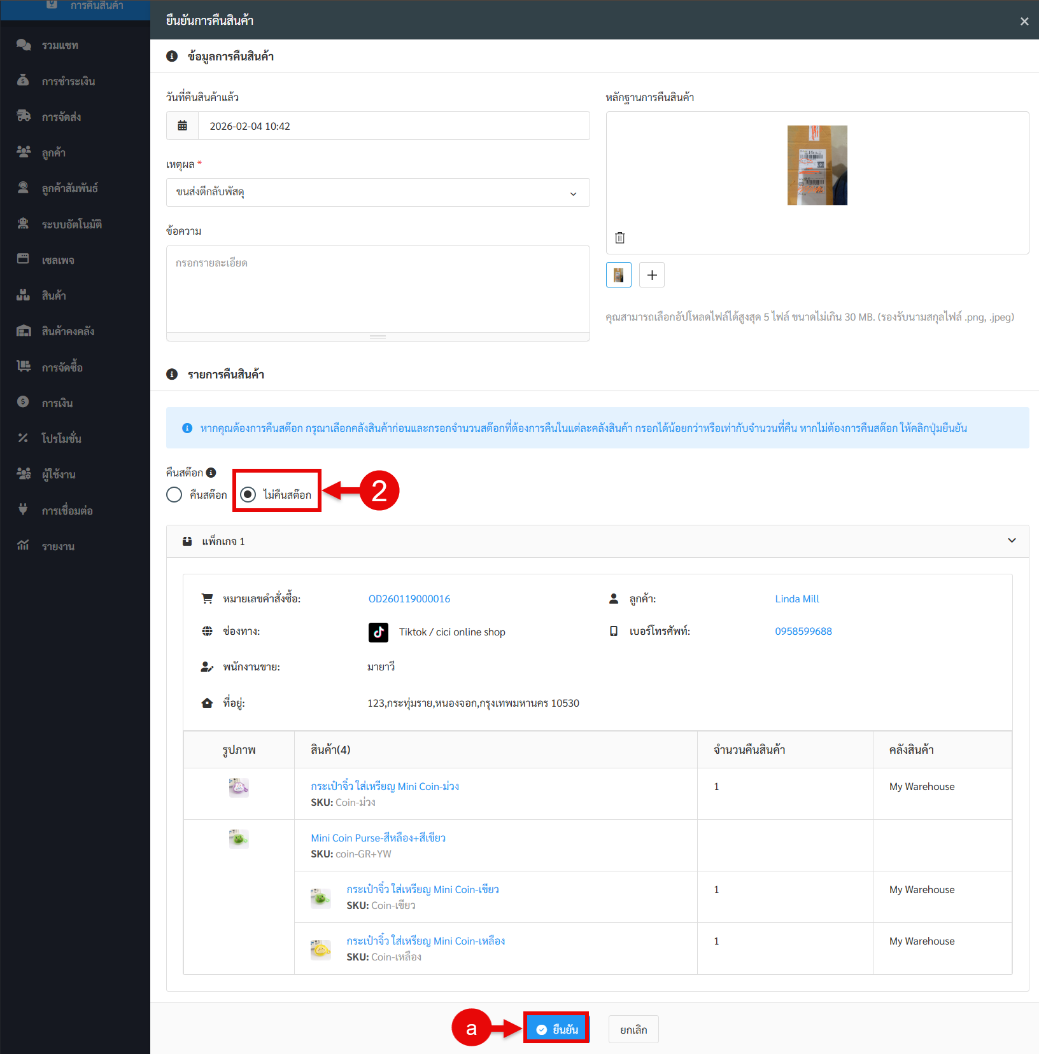Click the close X icon of the dialog
The image size is (1039, 1054).
(1024, 21)
